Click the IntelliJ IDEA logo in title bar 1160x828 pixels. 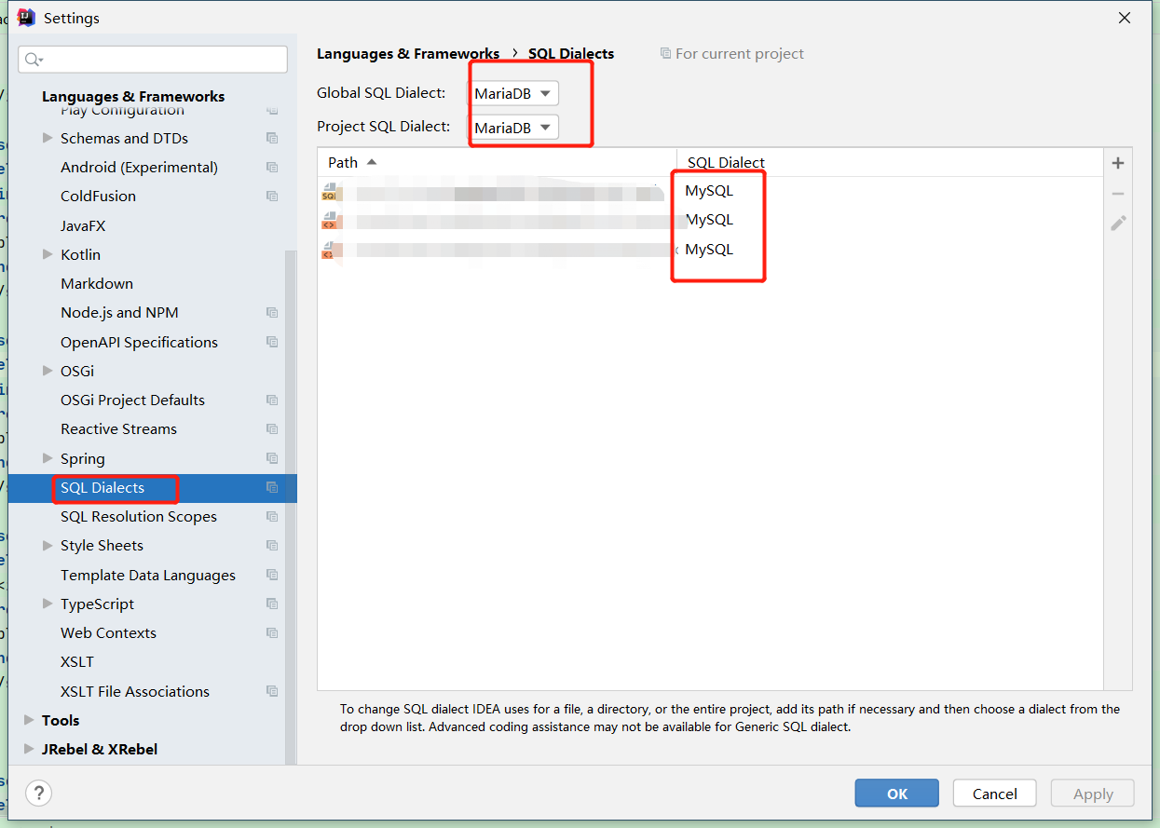click(x=26, y=18)
